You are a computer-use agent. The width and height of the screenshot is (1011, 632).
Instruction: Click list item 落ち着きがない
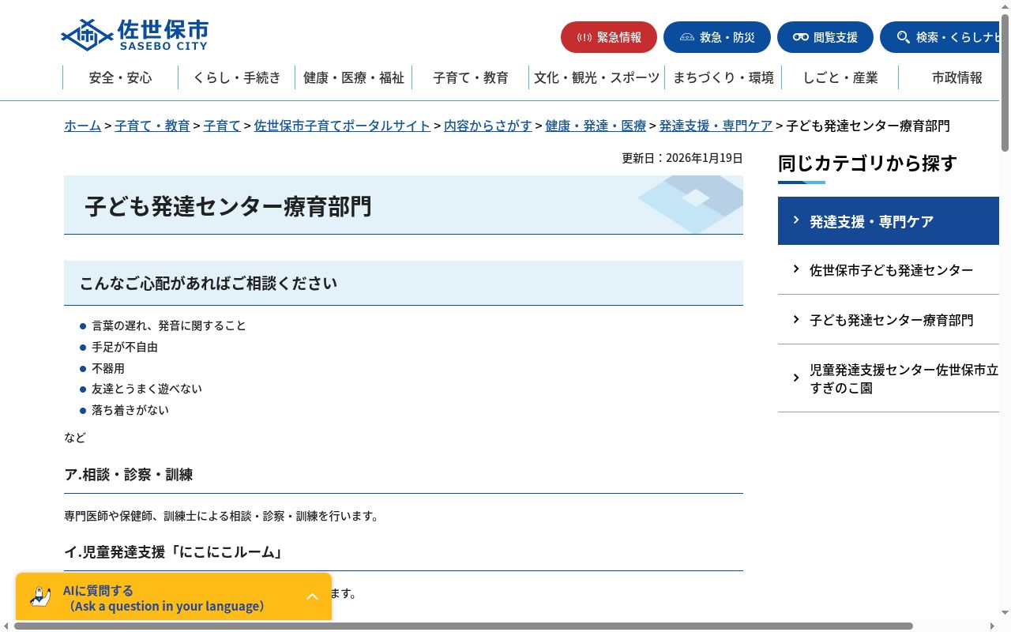[x=130, y=410]
